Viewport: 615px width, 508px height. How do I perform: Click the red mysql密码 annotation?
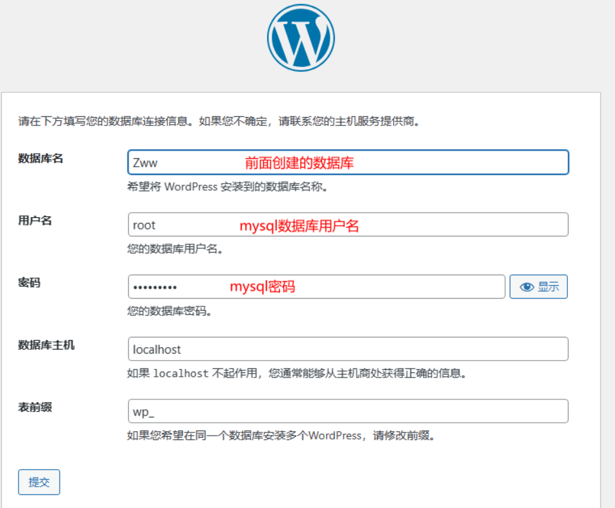(263, 286)
